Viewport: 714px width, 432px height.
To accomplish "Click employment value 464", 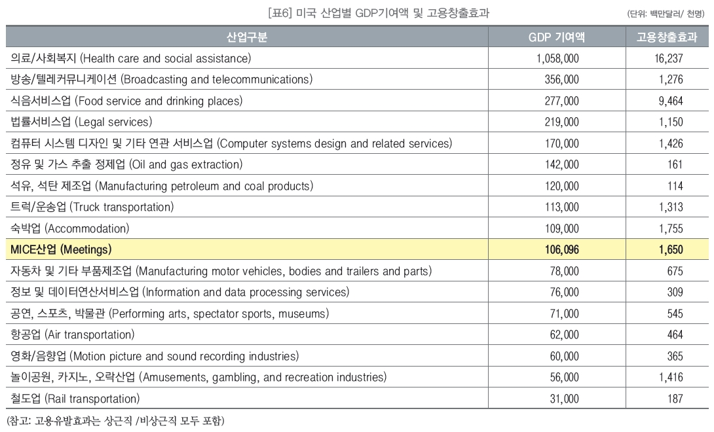I will [x=675, y=334].
